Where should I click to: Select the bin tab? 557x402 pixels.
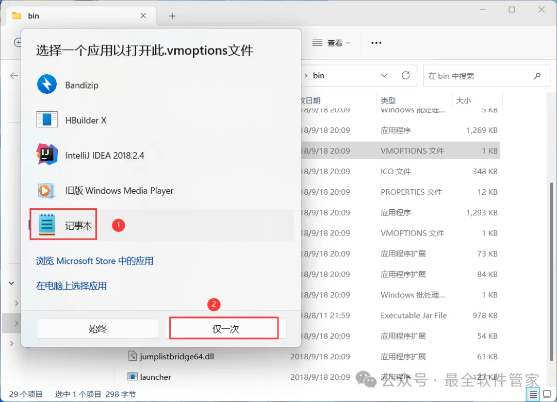[x=81, y=16]
